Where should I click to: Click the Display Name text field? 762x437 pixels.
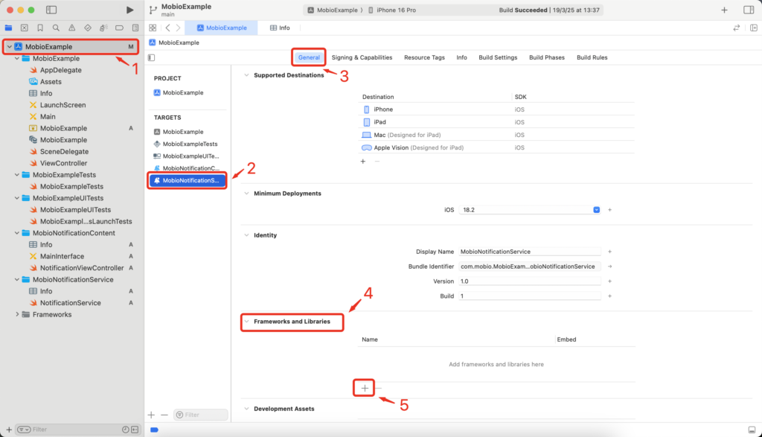[529, 252]
